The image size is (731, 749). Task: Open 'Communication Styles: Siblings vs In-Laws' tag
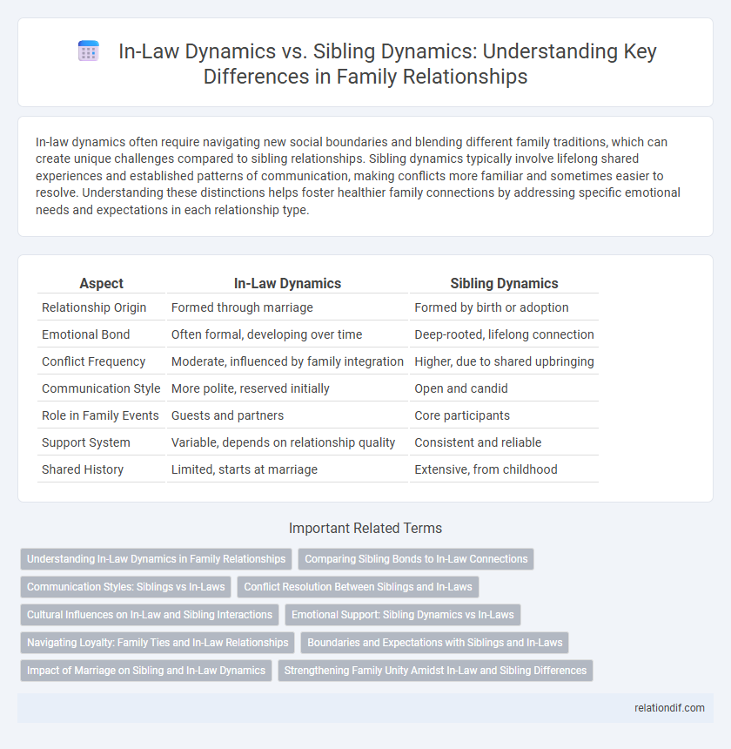pyautogui.click(x=126, y=587)
